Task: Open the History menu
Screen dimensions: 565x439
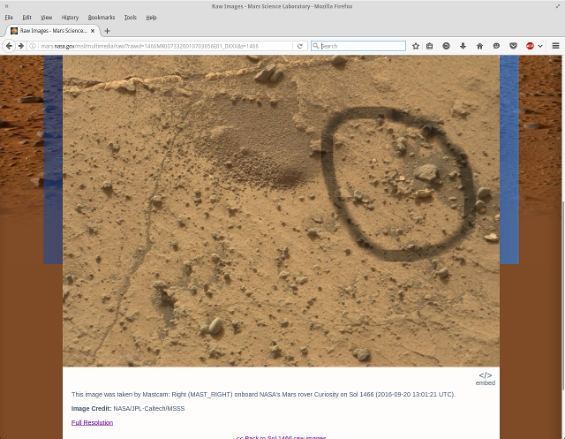Action: click(70, 17)
